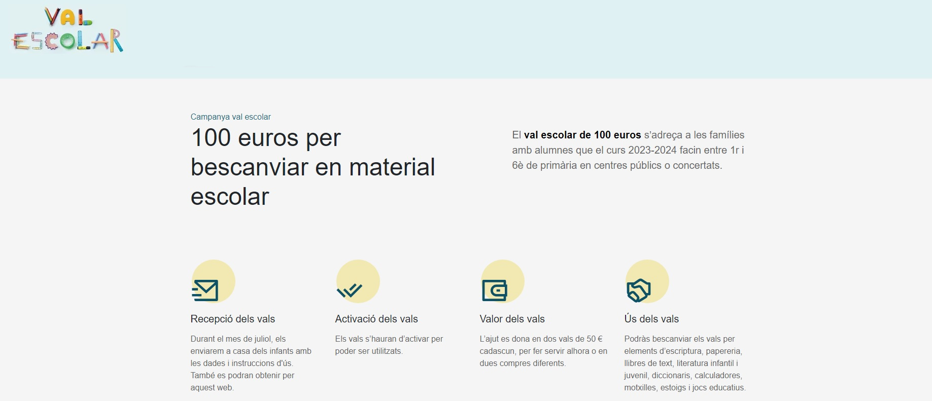Select the double-checkmark Activació icon
This screenshot has width=932, height=401.
(x=350, y=290)
